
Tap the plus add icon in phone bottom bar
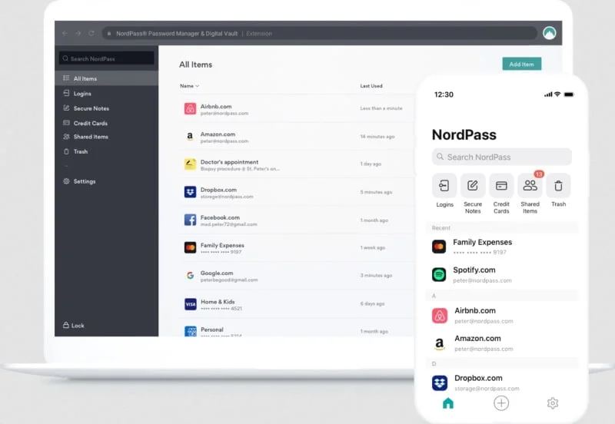[x=501, y=402]
